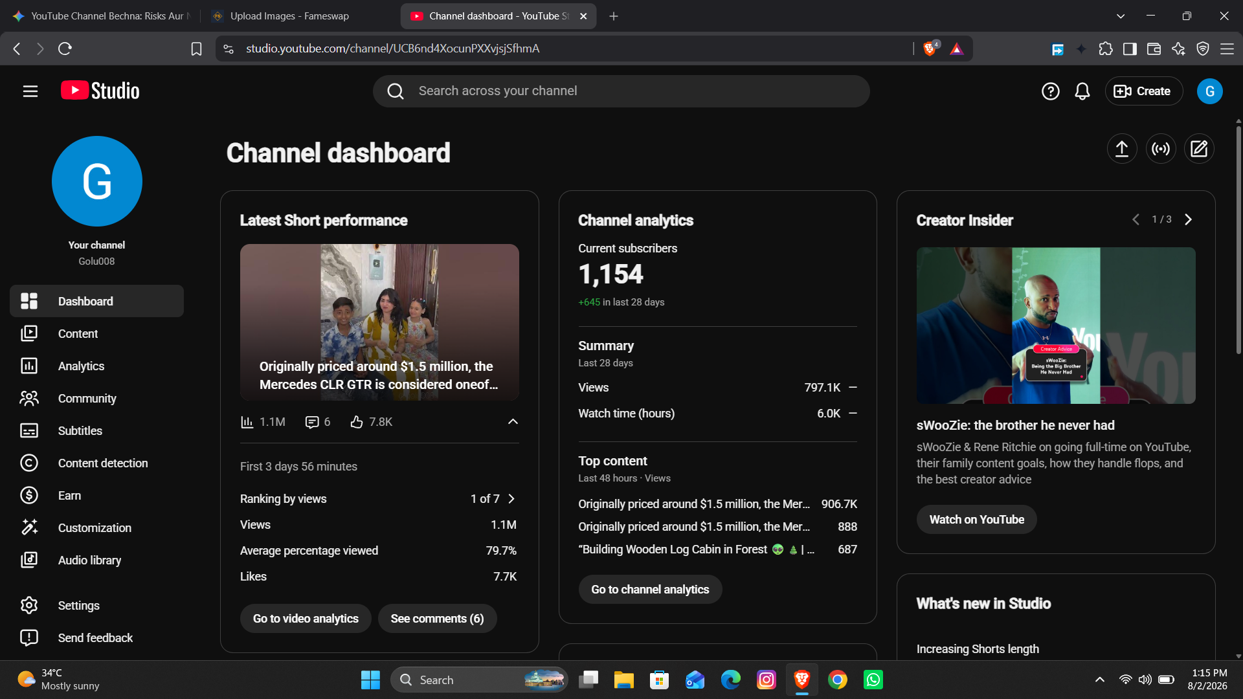Bookmark this page with the bookmark icon
This screenshot has width=1243, height=699.
click(196, 49)
